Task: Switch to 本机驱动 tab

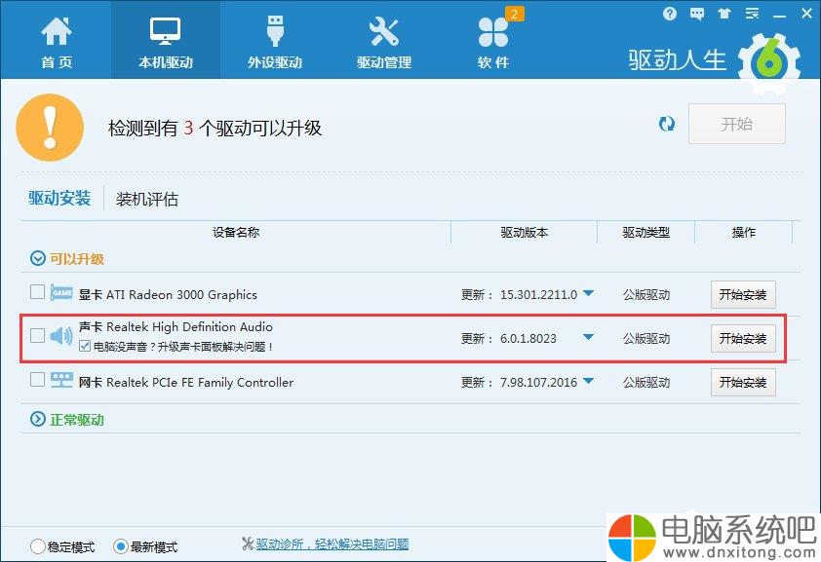Action: click(166, 40)
